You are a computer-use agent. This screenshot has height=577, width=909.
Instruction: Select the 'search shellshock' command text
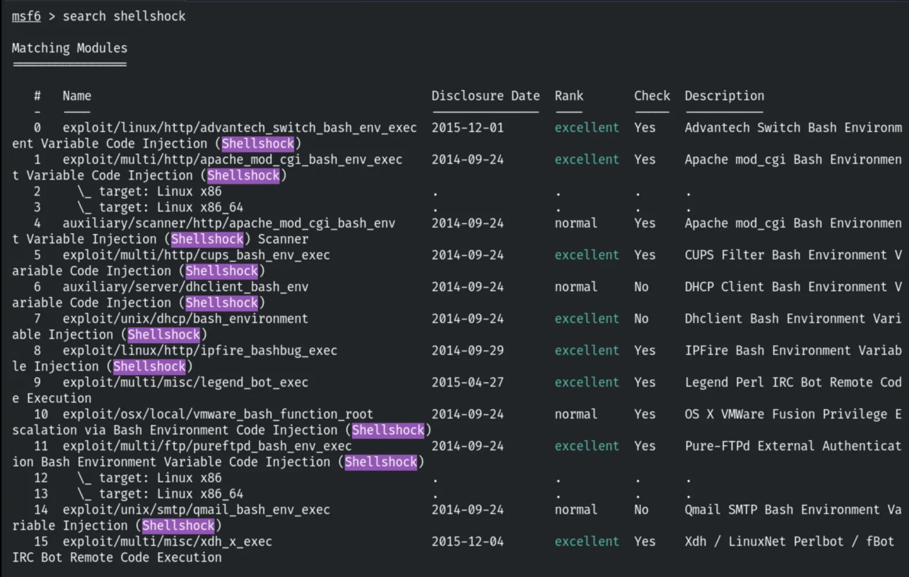(x=124, y=16)
